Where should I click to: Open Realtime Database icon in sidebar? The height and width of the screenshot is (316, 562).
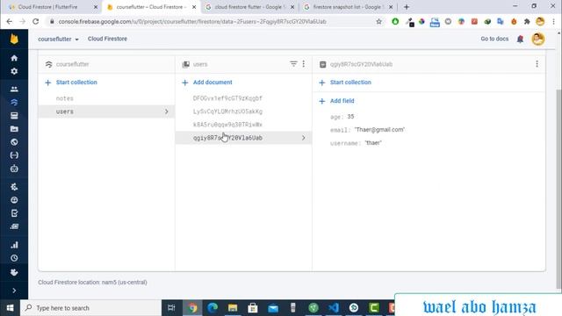pos(14,116)
